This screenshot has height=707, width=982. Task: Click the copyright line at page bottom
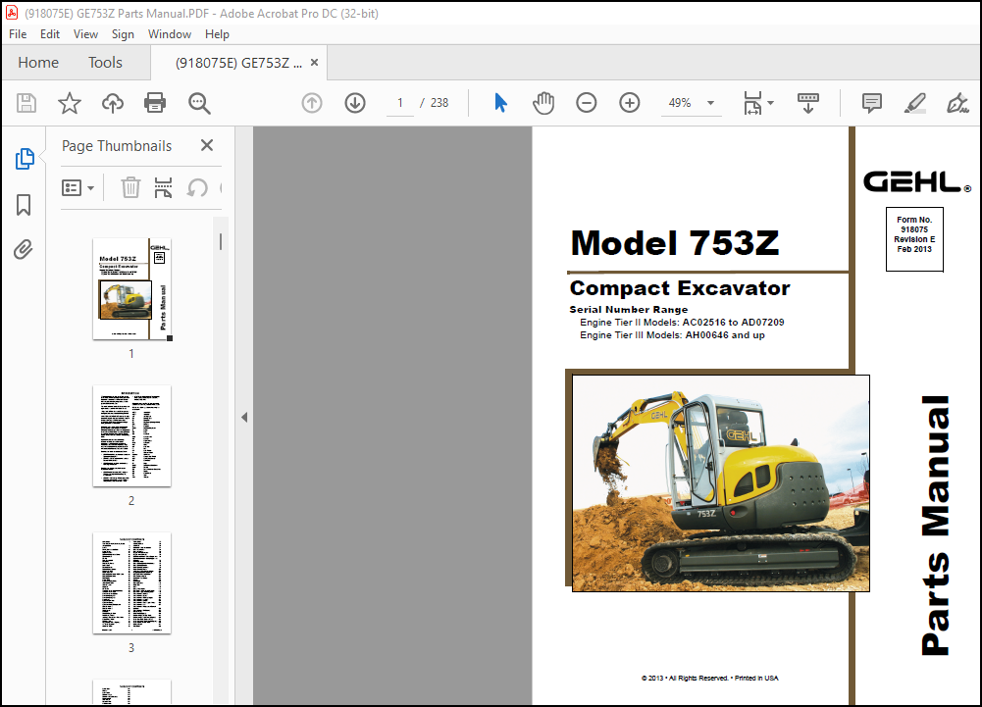(x=709, y=679)
